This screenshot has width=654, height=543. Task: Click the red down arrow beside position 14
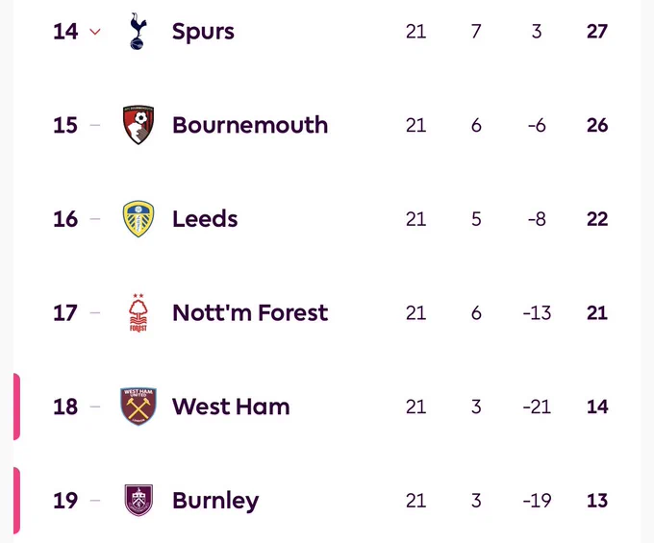(x=95, y=32)
